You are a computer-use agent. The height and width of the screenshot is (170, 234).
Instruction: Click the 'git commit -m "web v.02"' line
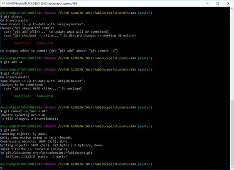[24, 111]
